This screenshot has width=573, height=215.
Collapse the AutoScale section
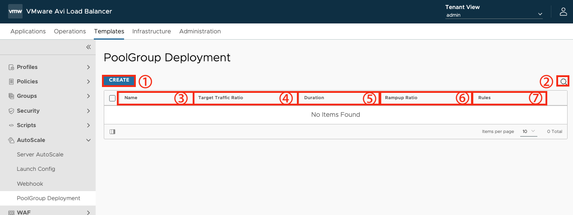pyautogui.click(x=88, y=140)
